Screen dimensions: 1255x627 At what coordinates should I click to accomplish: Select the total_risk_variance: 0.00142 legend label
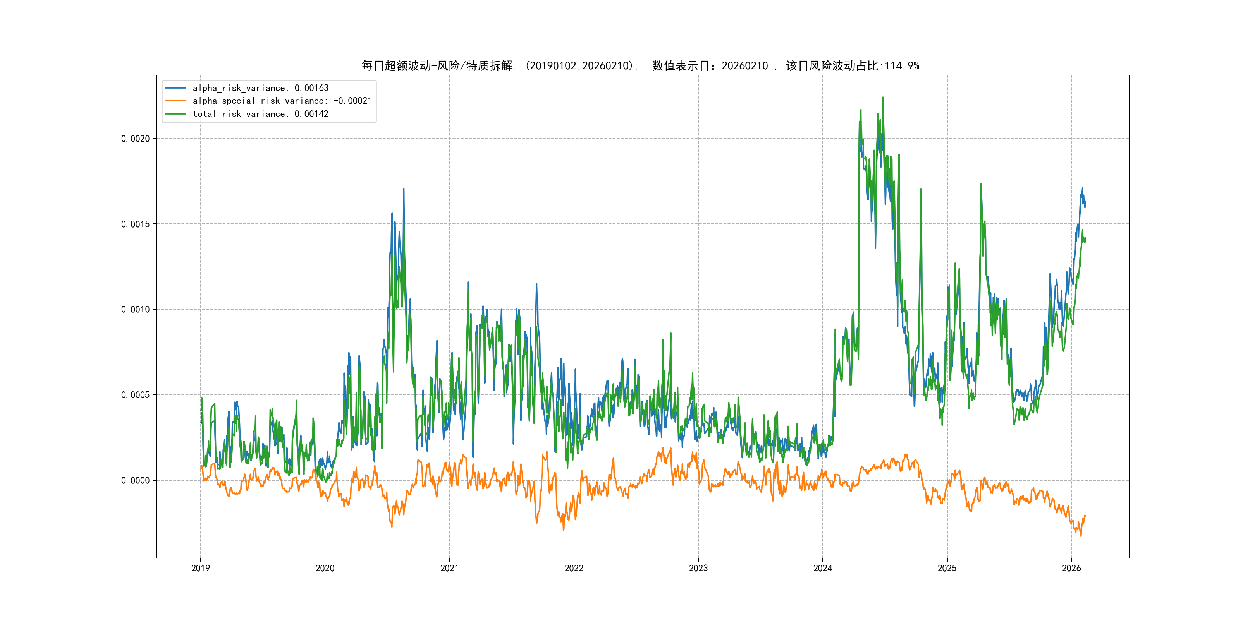[x=261, y=114]
